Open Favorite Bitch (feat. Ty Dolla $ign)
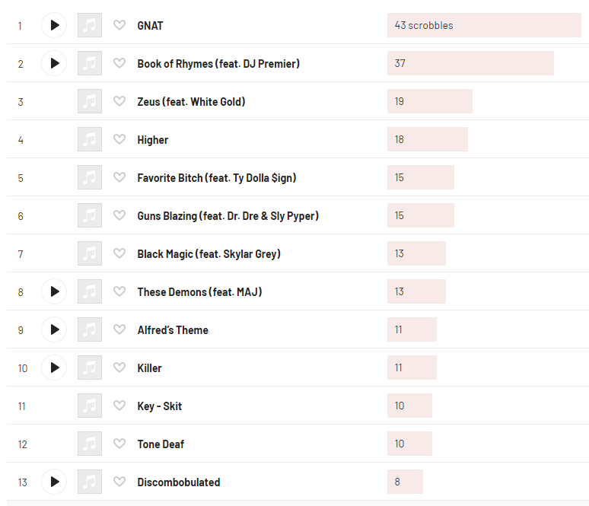 [x=217, y=178]
